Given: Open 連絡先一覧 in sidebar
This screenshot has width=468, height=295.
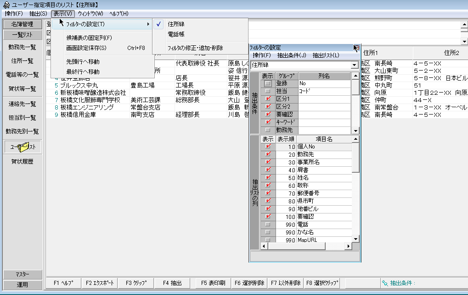Looking at the screenshot, I should (x=23, y=104).
